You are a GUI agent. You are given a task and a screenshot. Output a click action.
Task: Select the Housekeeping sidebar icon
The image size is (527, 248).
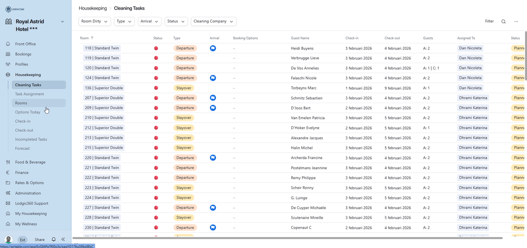8,75
